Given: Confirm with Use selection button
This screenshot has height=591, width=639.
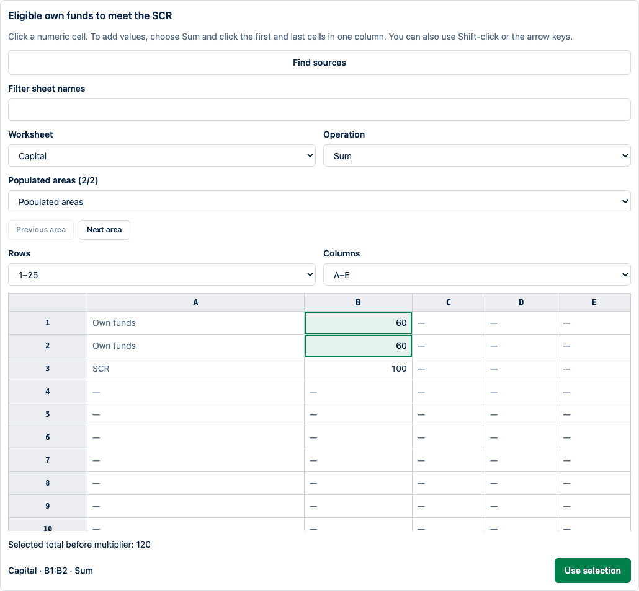Looking at the screenshot, I should (x=592, y=570).
